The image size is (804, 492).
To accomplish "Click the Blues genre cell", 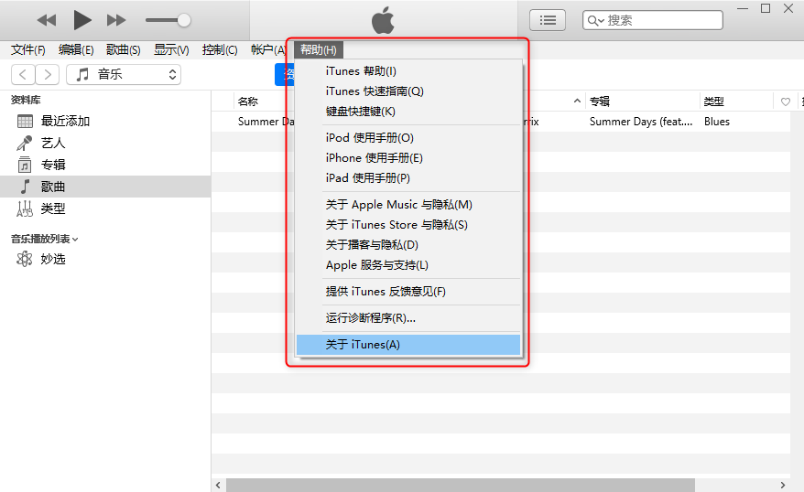I will click(x=717, y=122).
